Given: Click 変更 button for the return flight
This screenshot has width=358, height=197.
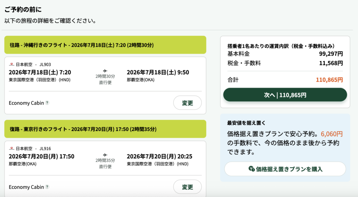Looking at the screenshot, I should (x=187, y=187).
